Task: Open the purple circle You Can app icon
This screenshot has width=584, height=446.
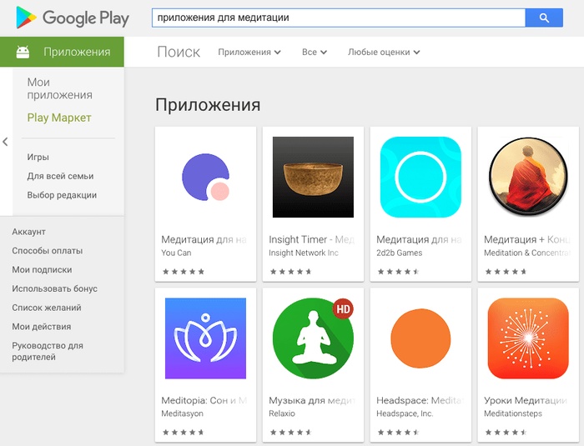Action: [x=205, y=177]
